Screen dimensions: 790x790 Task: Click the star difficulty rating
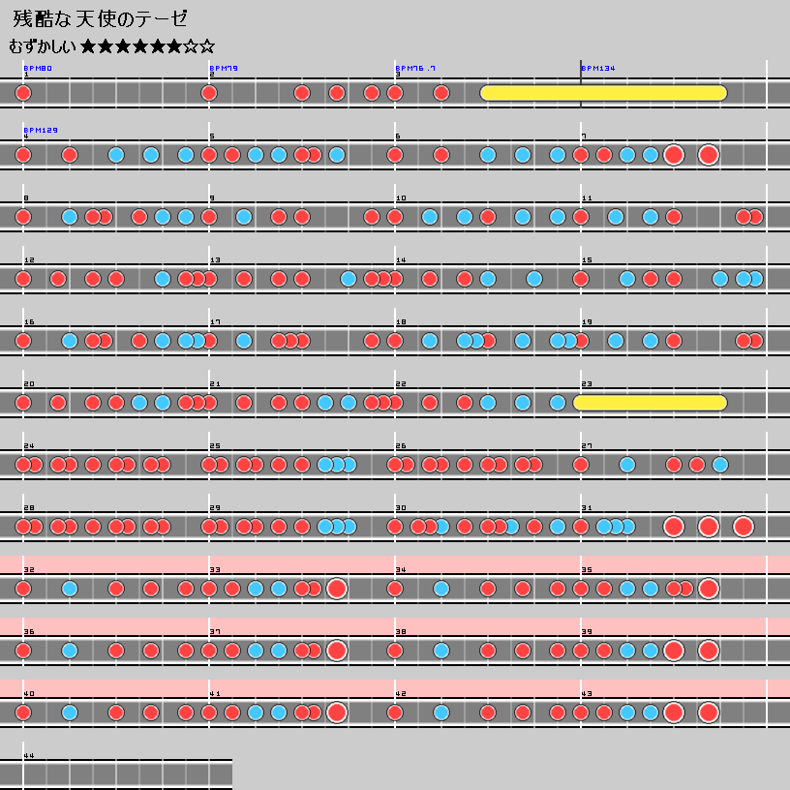[x=147, y=46]
